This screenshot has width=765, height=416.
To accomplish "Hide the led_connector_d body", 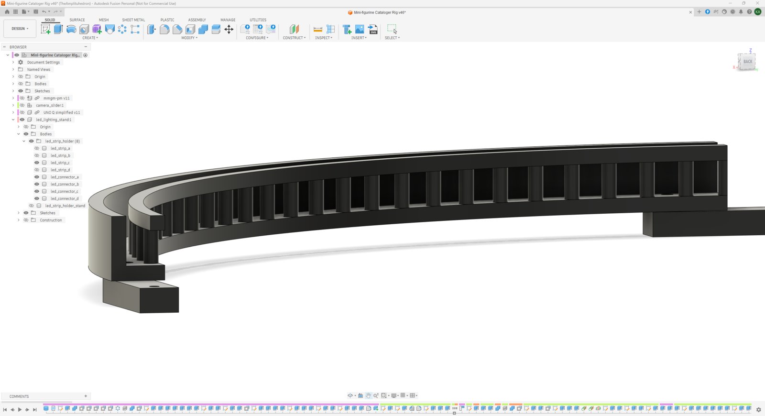I will tap(37, 198).
